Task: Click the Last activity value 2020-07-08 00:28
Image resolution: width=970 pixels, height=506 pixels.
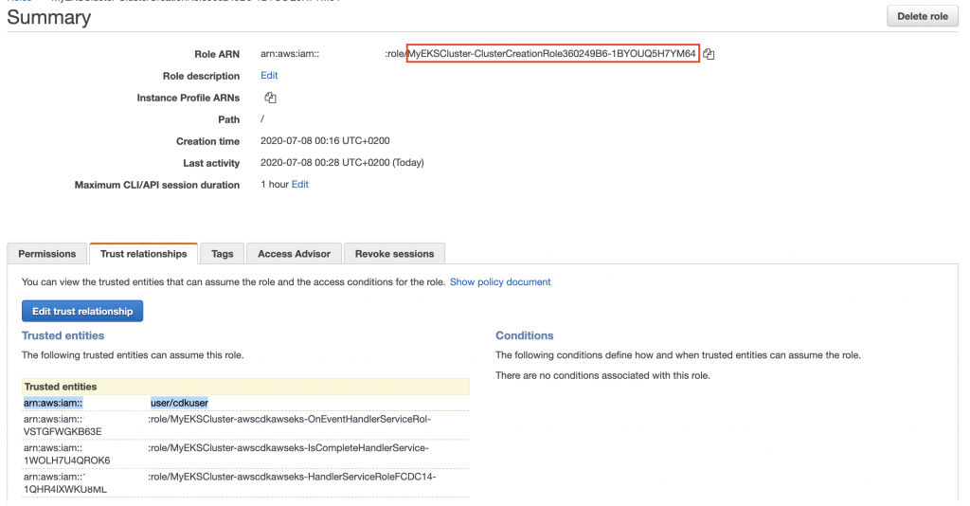Action: pos(342,163)
